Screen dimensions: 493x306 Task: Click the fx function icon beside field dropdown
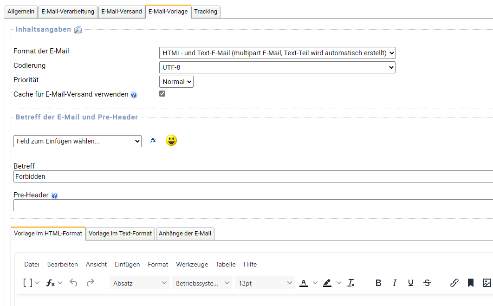click(153, 140)
